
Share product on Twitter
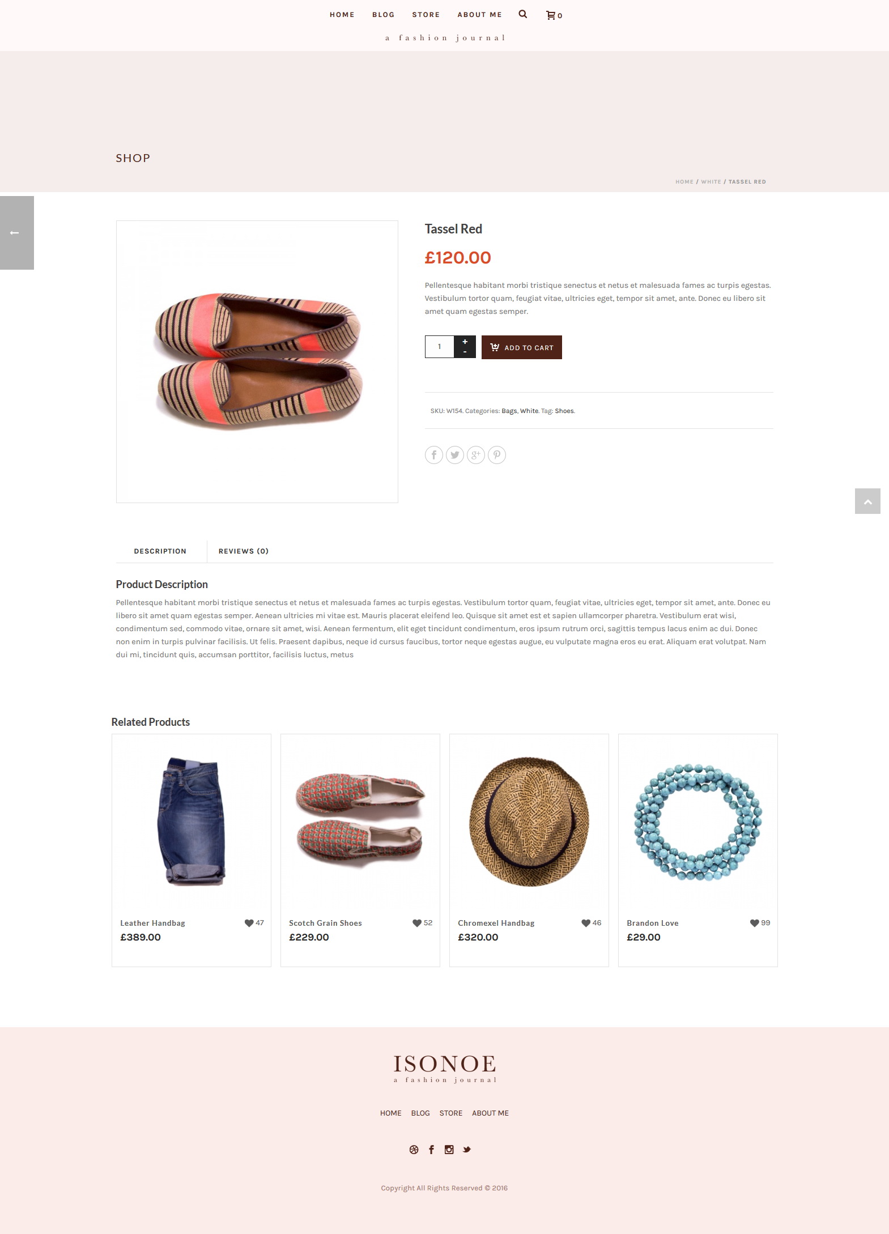coord(455,455)
